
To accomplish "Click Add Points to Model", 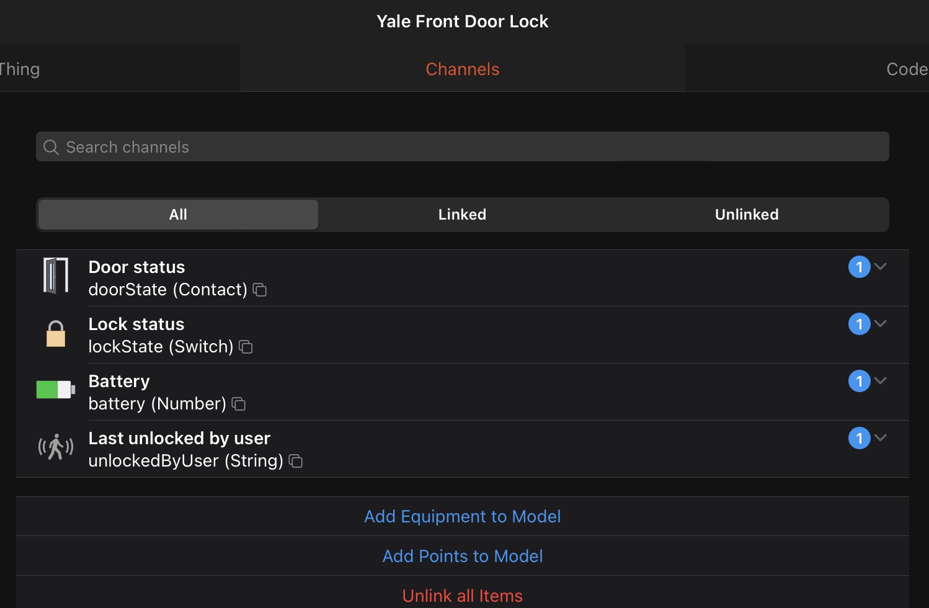I will (462, 556).
